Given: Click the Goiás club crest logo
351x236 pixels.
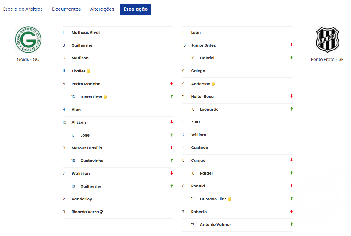Looking at the screenshot, I should (28, 40).
